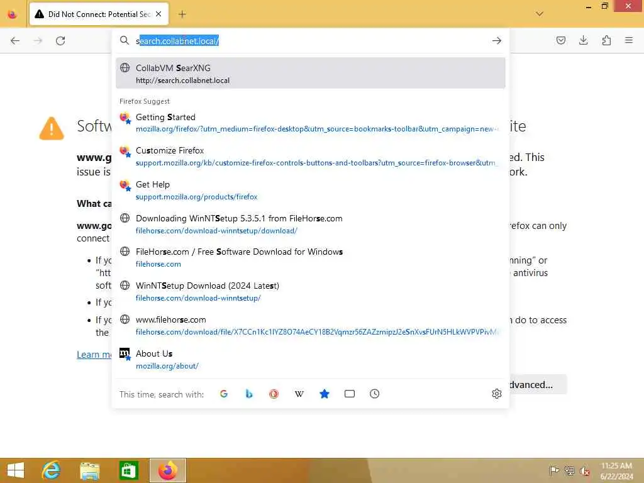
Task: Click the mozilla.org/about/ URL text
Action: [167, 366]
